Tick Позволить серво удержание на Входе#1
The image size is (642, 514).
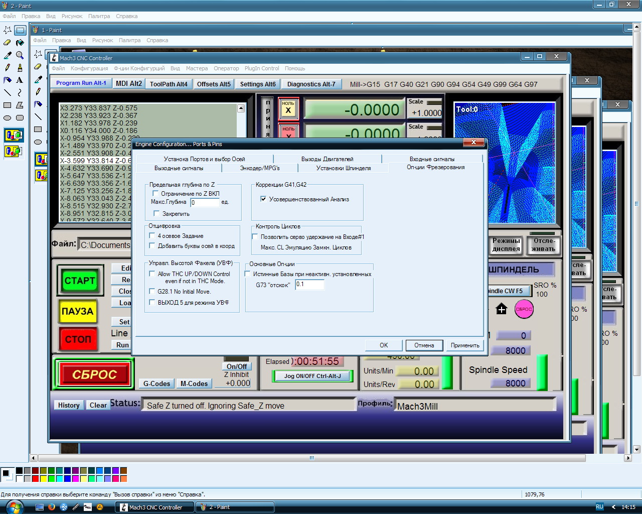pyautogui.click(x=255, y=236)
